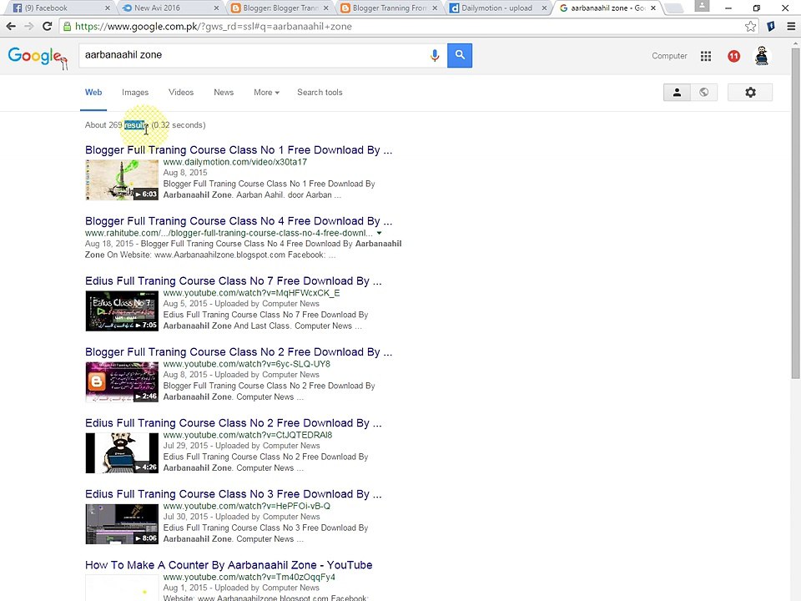
Task: Open the Google apps grid
Action: point(706,56)
